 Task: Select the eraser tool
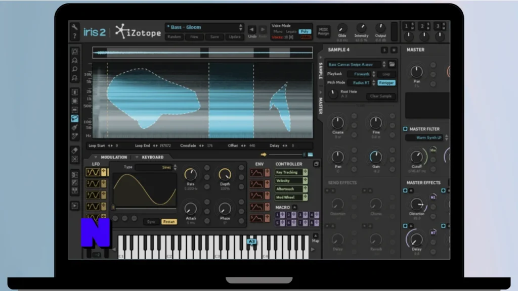(75, 151)
